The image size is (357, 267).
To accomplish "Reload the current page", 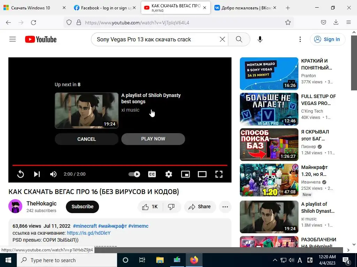I will click(x=33, y=23).
